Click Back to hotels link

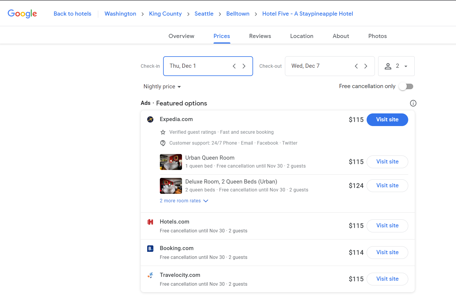(73, 14)
